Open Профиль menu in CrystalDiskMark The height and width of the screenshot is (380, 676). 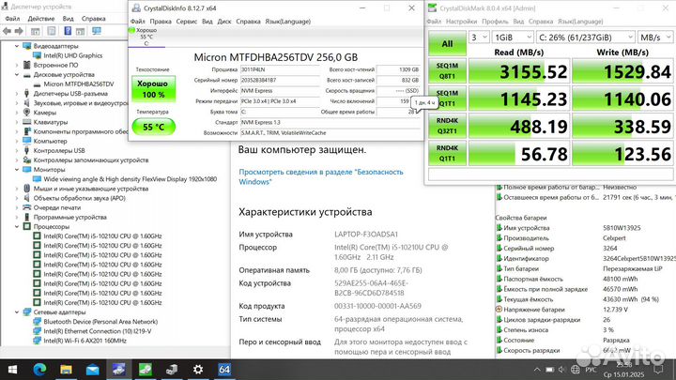point(495,21)
